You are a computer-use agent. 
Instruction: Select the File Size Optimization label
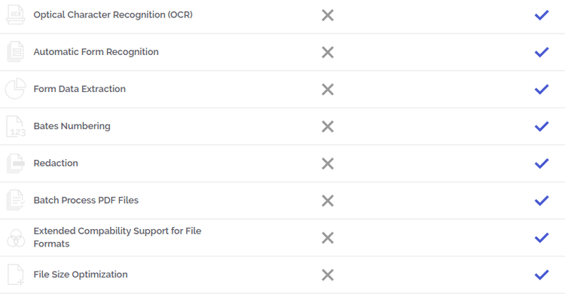click(81, 274)
